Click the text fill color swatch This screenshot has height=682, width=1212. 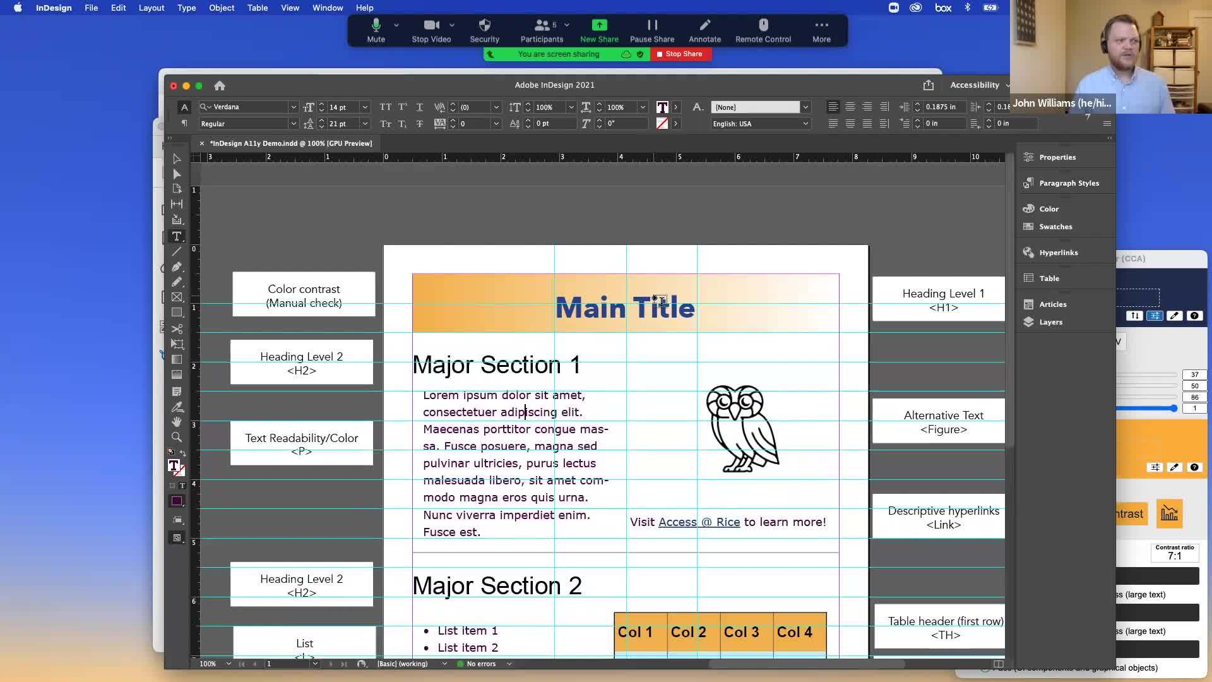pyautogui.click(x=662, y=107)
